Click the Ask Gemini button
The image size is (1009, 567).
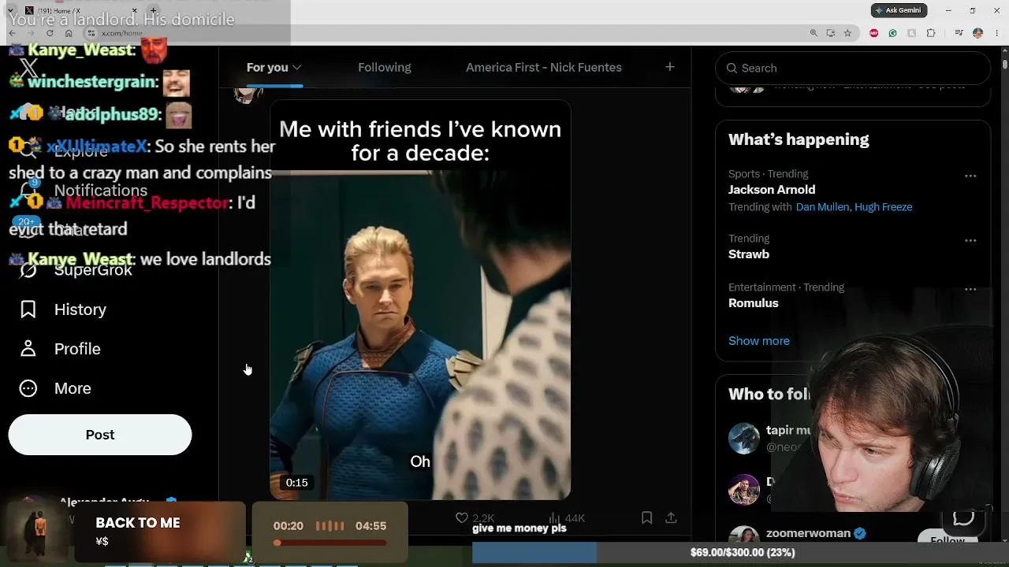899,10
